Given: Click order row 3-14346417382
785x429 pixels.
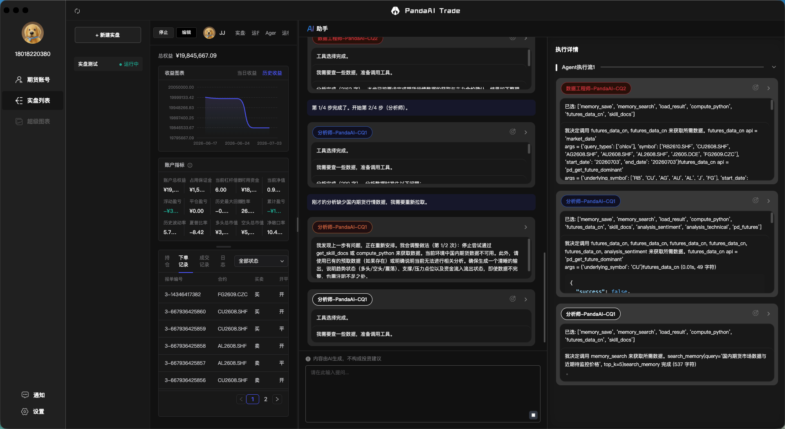Looking at the screenshot, I should [x=223, y=295].
